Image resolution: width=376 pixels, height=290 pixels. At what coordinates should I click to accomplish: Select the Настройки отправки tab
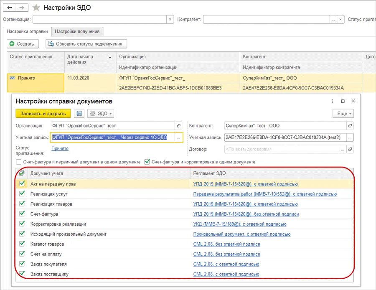point(26,32)
